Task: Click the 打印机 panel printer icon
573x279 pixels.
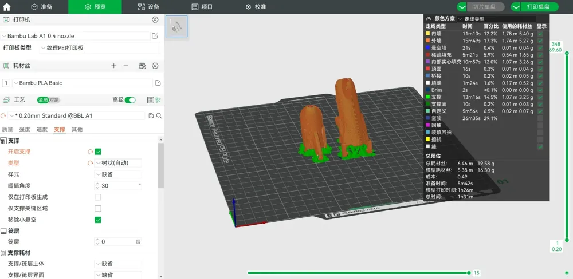Action: click(x=6, y=19)
